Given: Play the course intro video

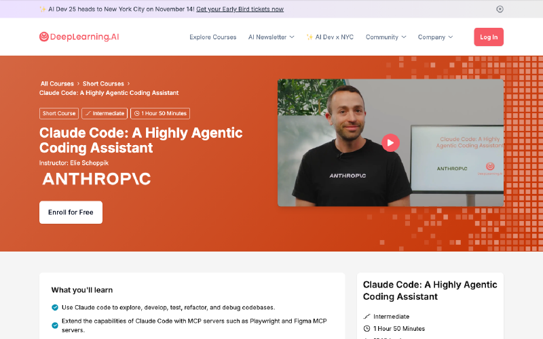Looking at the screenshot, I should pyautogui.click(x=390, y=142).
